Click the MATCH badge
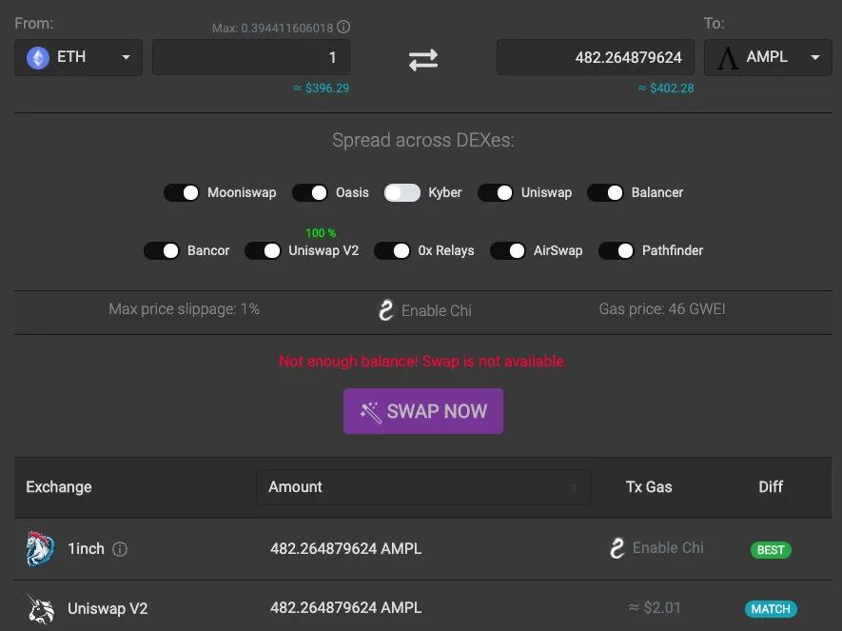 [x=771, y=609]
